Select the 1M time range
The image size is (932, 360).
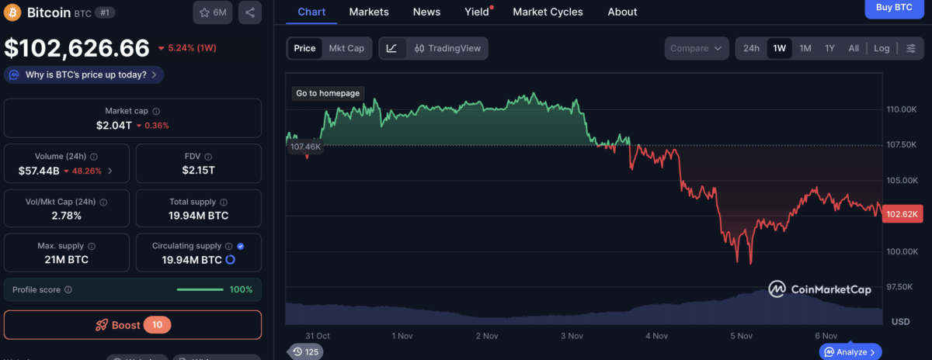pyautogui.click(x=805, y=48)
